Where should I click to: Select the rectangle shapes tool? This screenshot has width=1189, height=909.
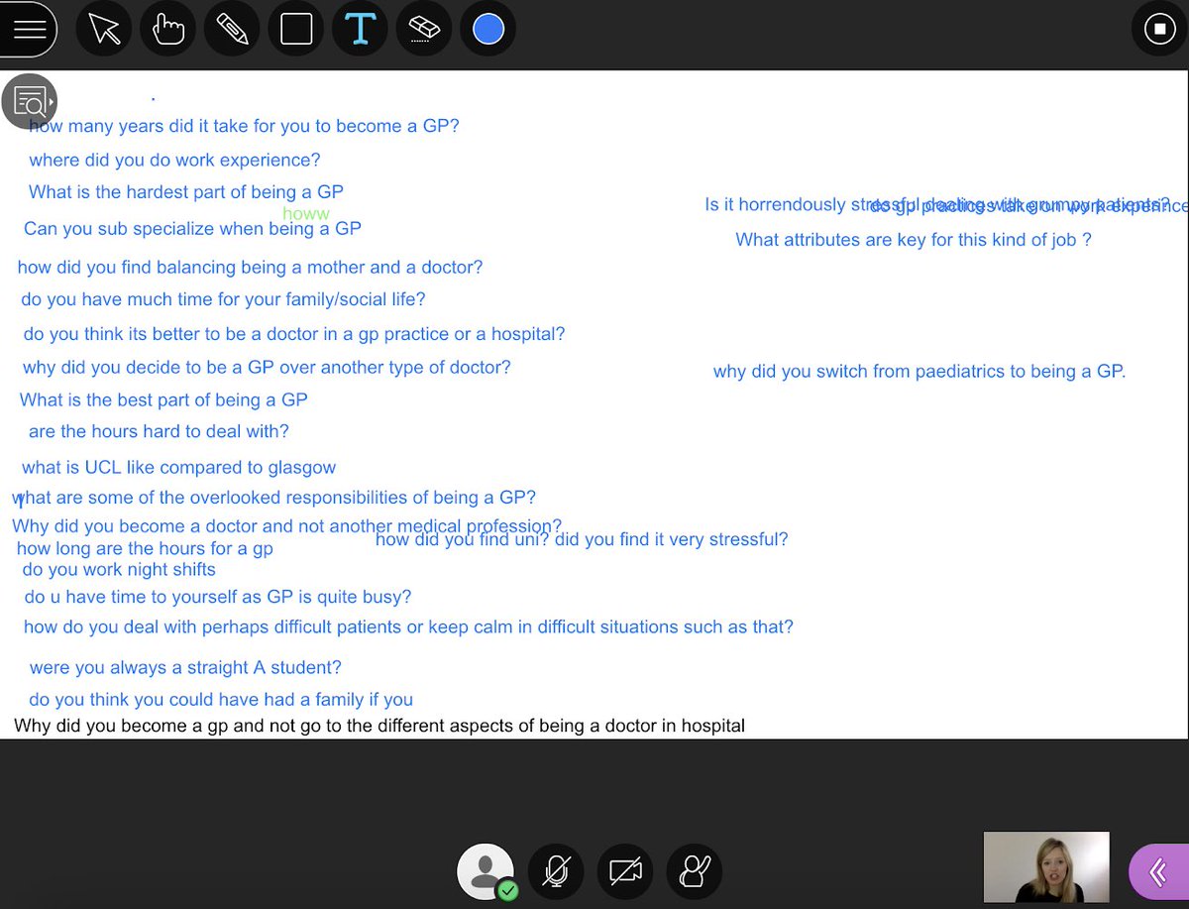tap(296, 29)
